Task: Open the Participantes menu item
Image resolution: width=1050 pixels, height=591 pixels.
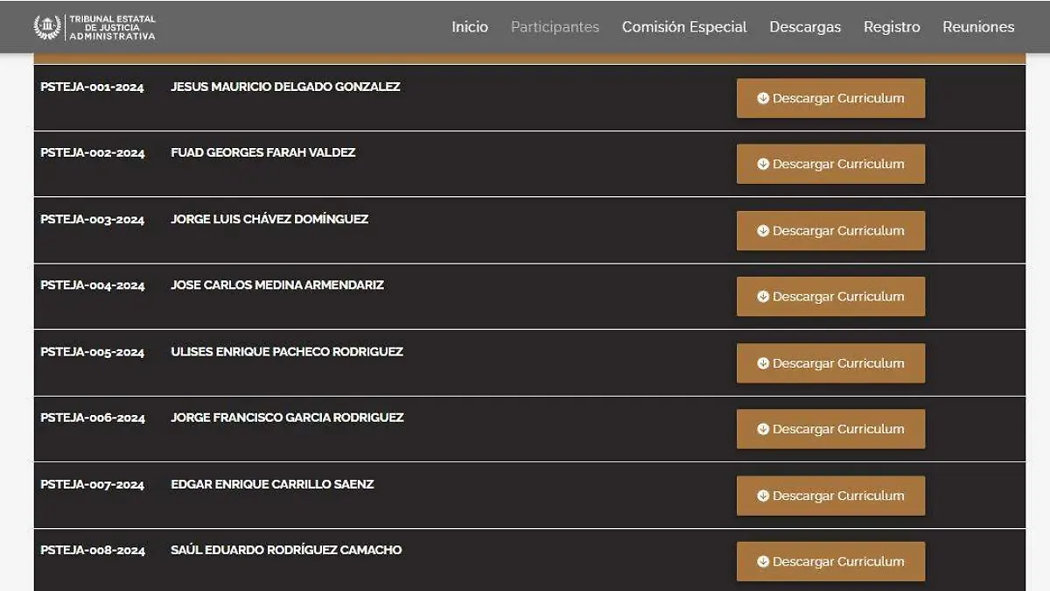Action: pos(555,27)
